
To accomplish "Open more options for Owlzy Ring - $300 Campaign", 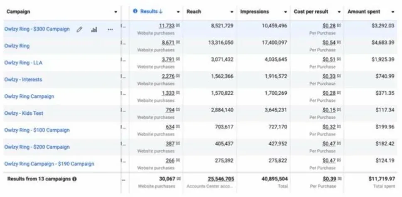I will pos(110,30).
